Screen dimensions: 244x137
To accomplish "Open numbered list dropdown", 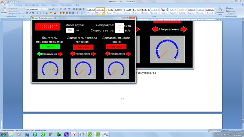I will click(67, 9).
